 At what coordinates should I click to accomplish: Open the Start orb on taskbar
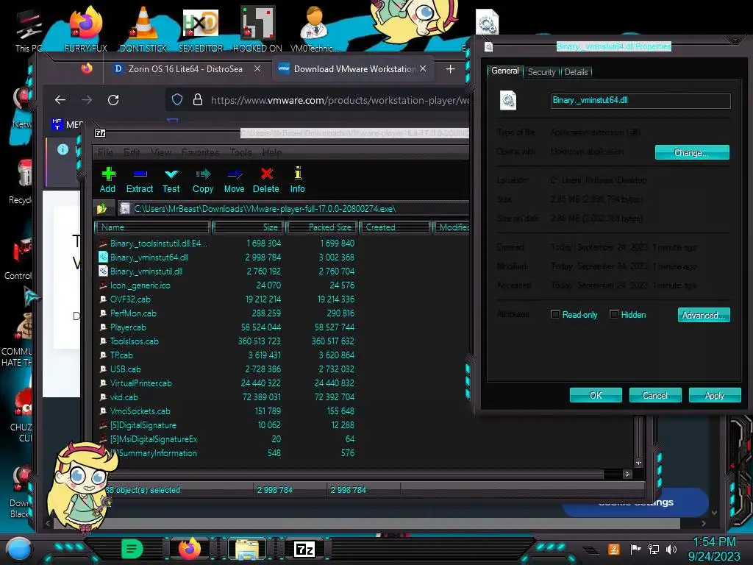tap(18, 549)
